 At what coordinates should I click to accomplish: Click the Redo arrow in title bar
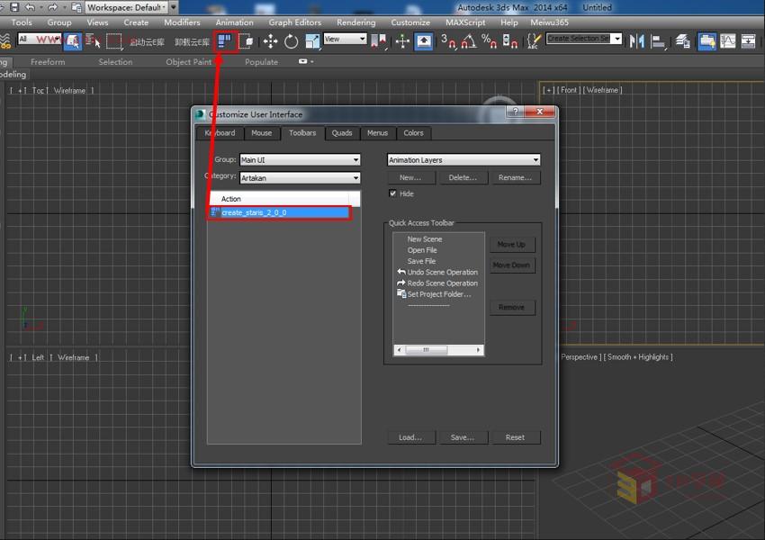tap(52, 7)
